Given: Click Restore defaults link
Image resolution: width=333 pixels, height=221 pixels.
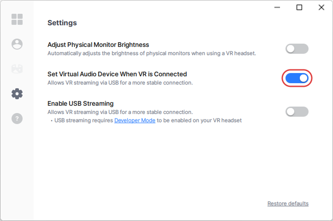Looking at the screenshot, I should pyautogui.click(x=288, y=204).
